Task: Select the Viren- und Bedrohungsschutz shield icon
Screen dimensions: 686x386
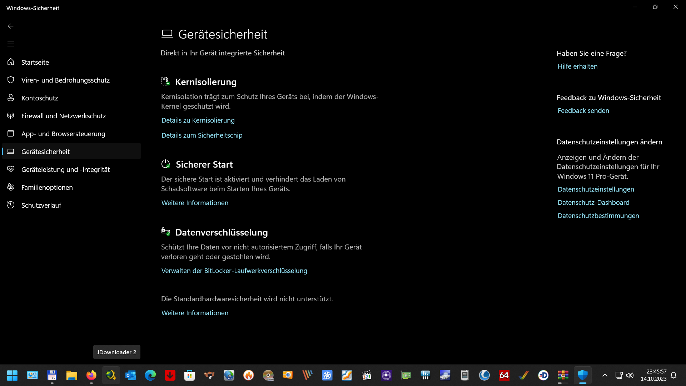Action: (11, 80)
